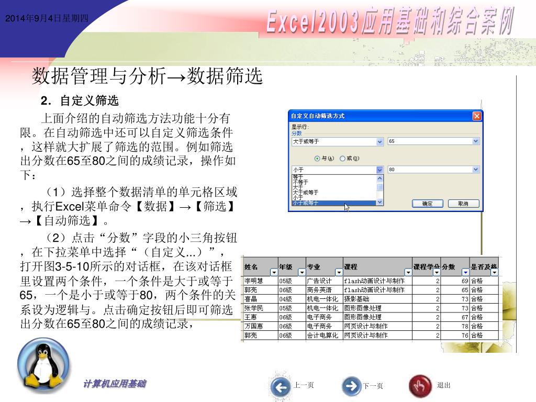Open the 是否及格 column filter arrow
The height and width of the screenshot is (402, 536).
tap(494, 272)
